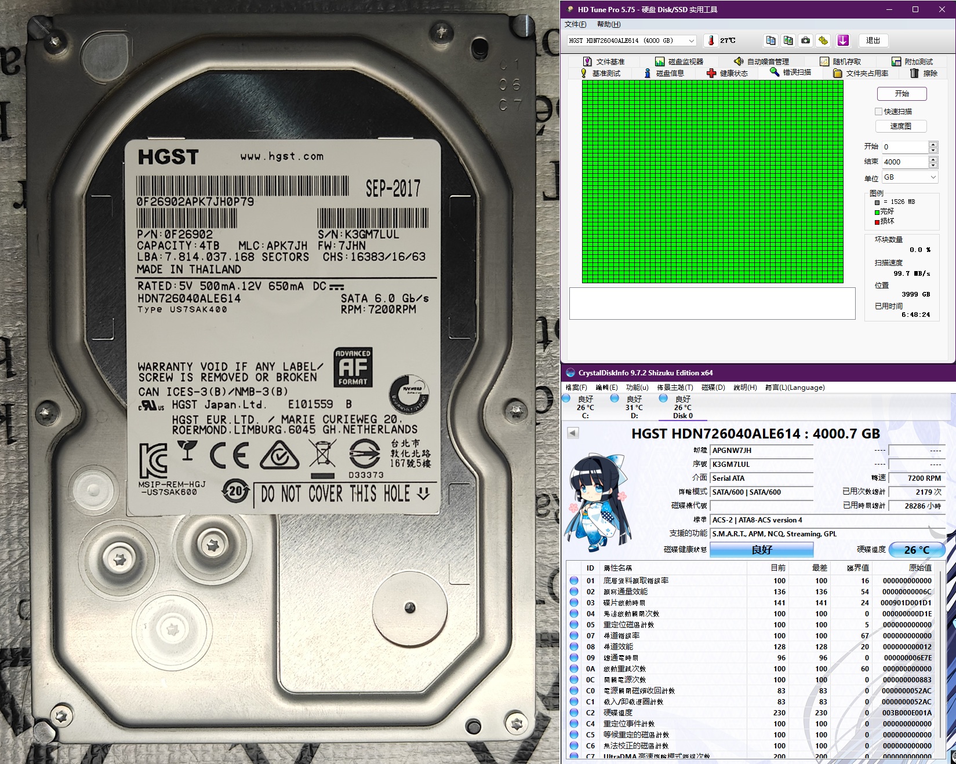
Task: Switch to the 文件基准 tab
Action: (x=604, y=61)
